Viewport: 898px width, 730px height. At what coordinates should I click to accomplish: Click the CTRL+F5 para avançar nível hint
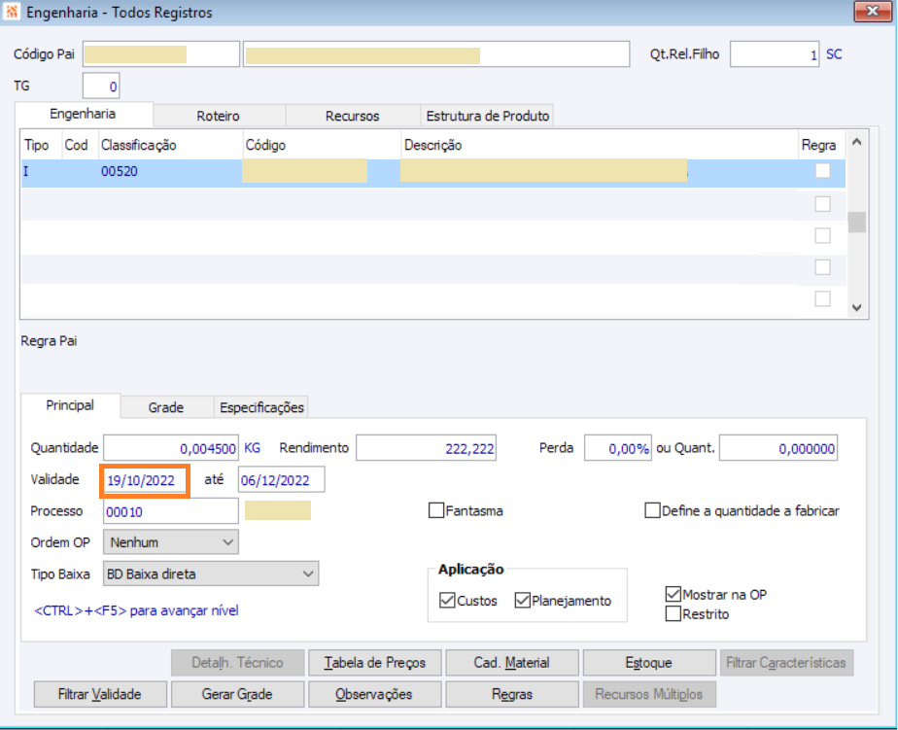pos(136,610)
